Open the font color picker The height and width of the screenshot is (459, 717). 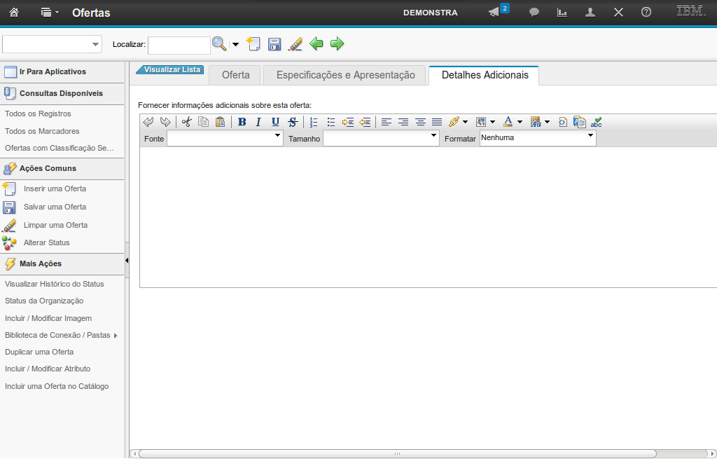513,122
